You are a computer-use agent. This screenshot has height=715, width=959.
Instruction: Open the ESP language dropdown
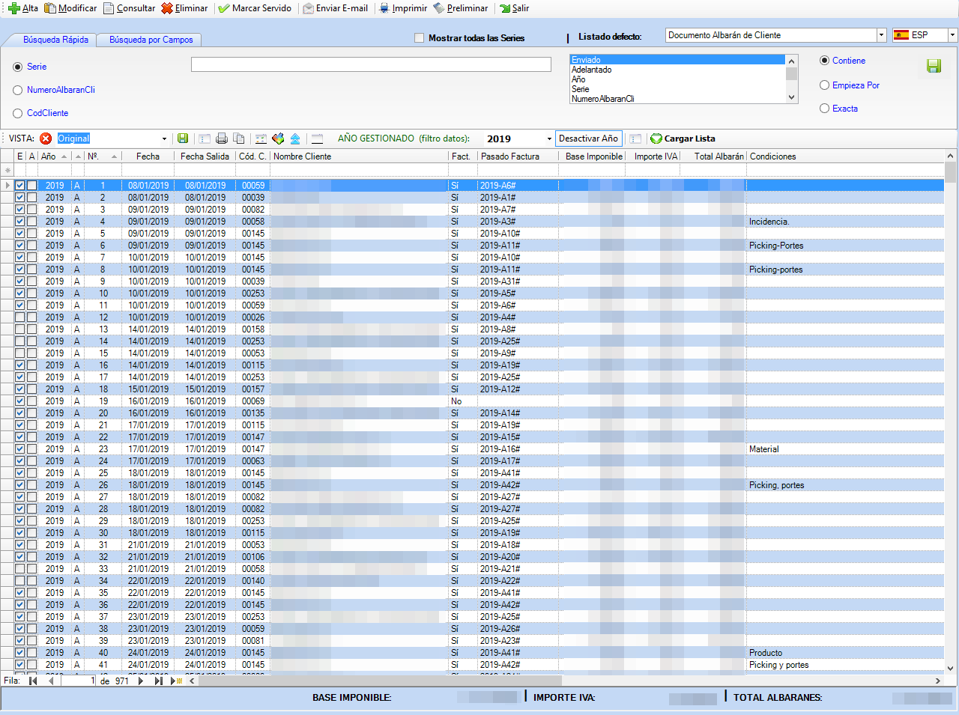point(952,35)
